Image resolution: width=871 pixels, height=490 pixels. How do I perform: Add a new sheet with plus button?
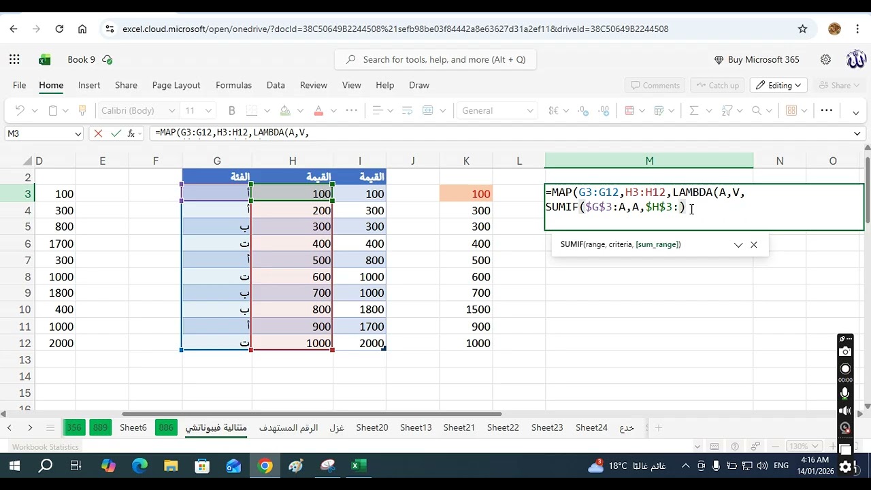[x=659, y=427]
